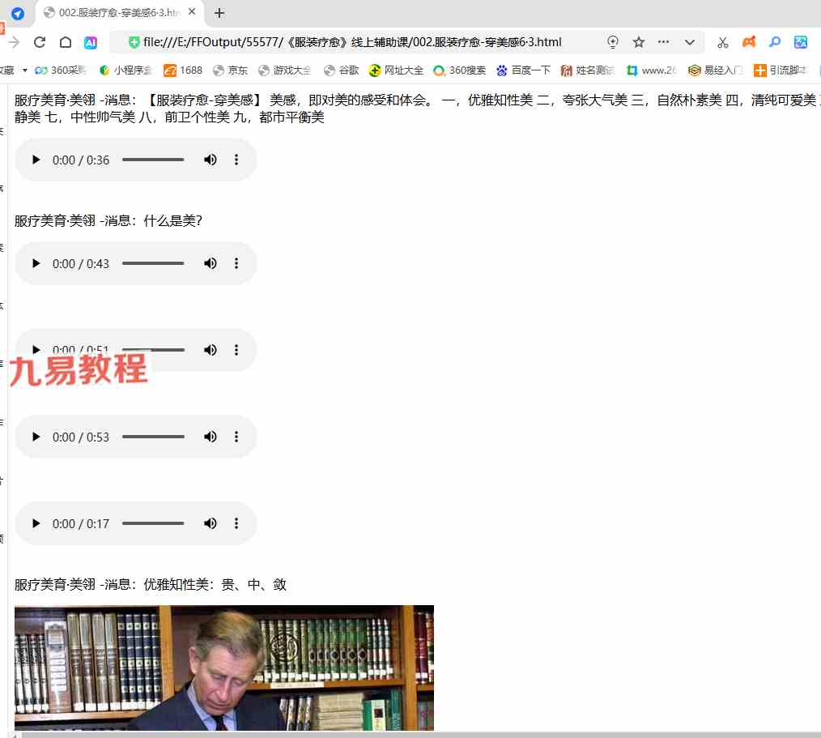Click the text 什么是美?
Viewport: 821px width, 738px height.
172,220
